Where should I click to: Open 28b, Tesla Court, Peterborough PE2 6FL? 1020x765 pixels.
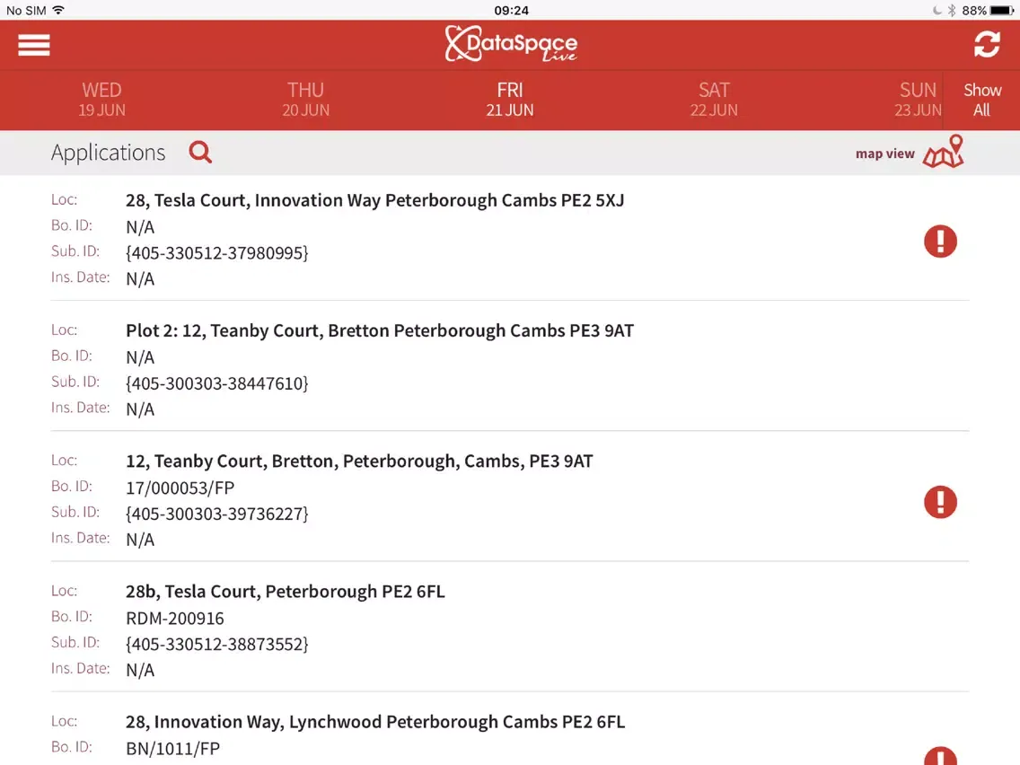pyautogui.click(x=510, y=629)
